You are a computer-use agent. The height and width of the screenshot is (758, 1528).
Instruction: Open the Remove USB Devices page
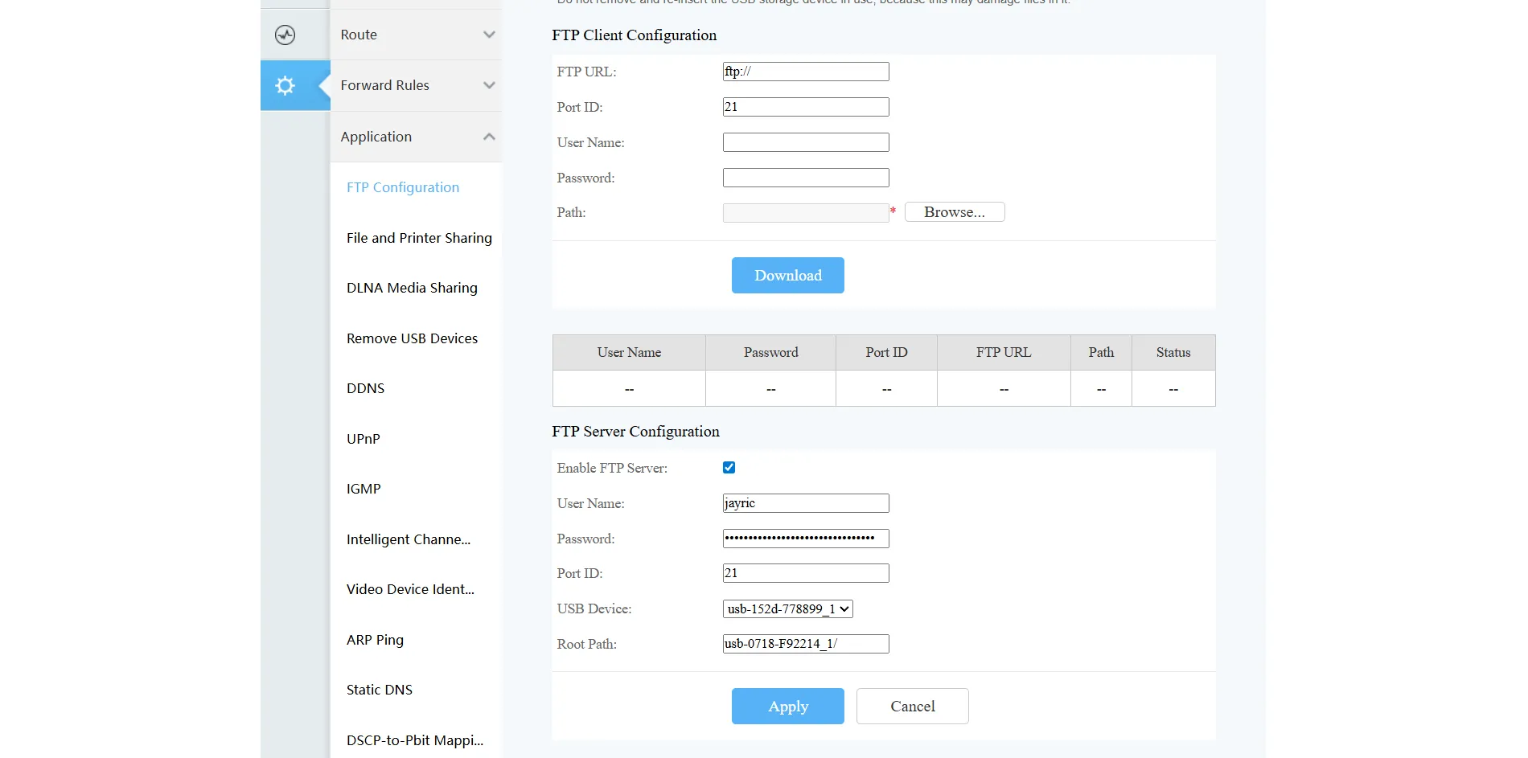tap(412, 338)
